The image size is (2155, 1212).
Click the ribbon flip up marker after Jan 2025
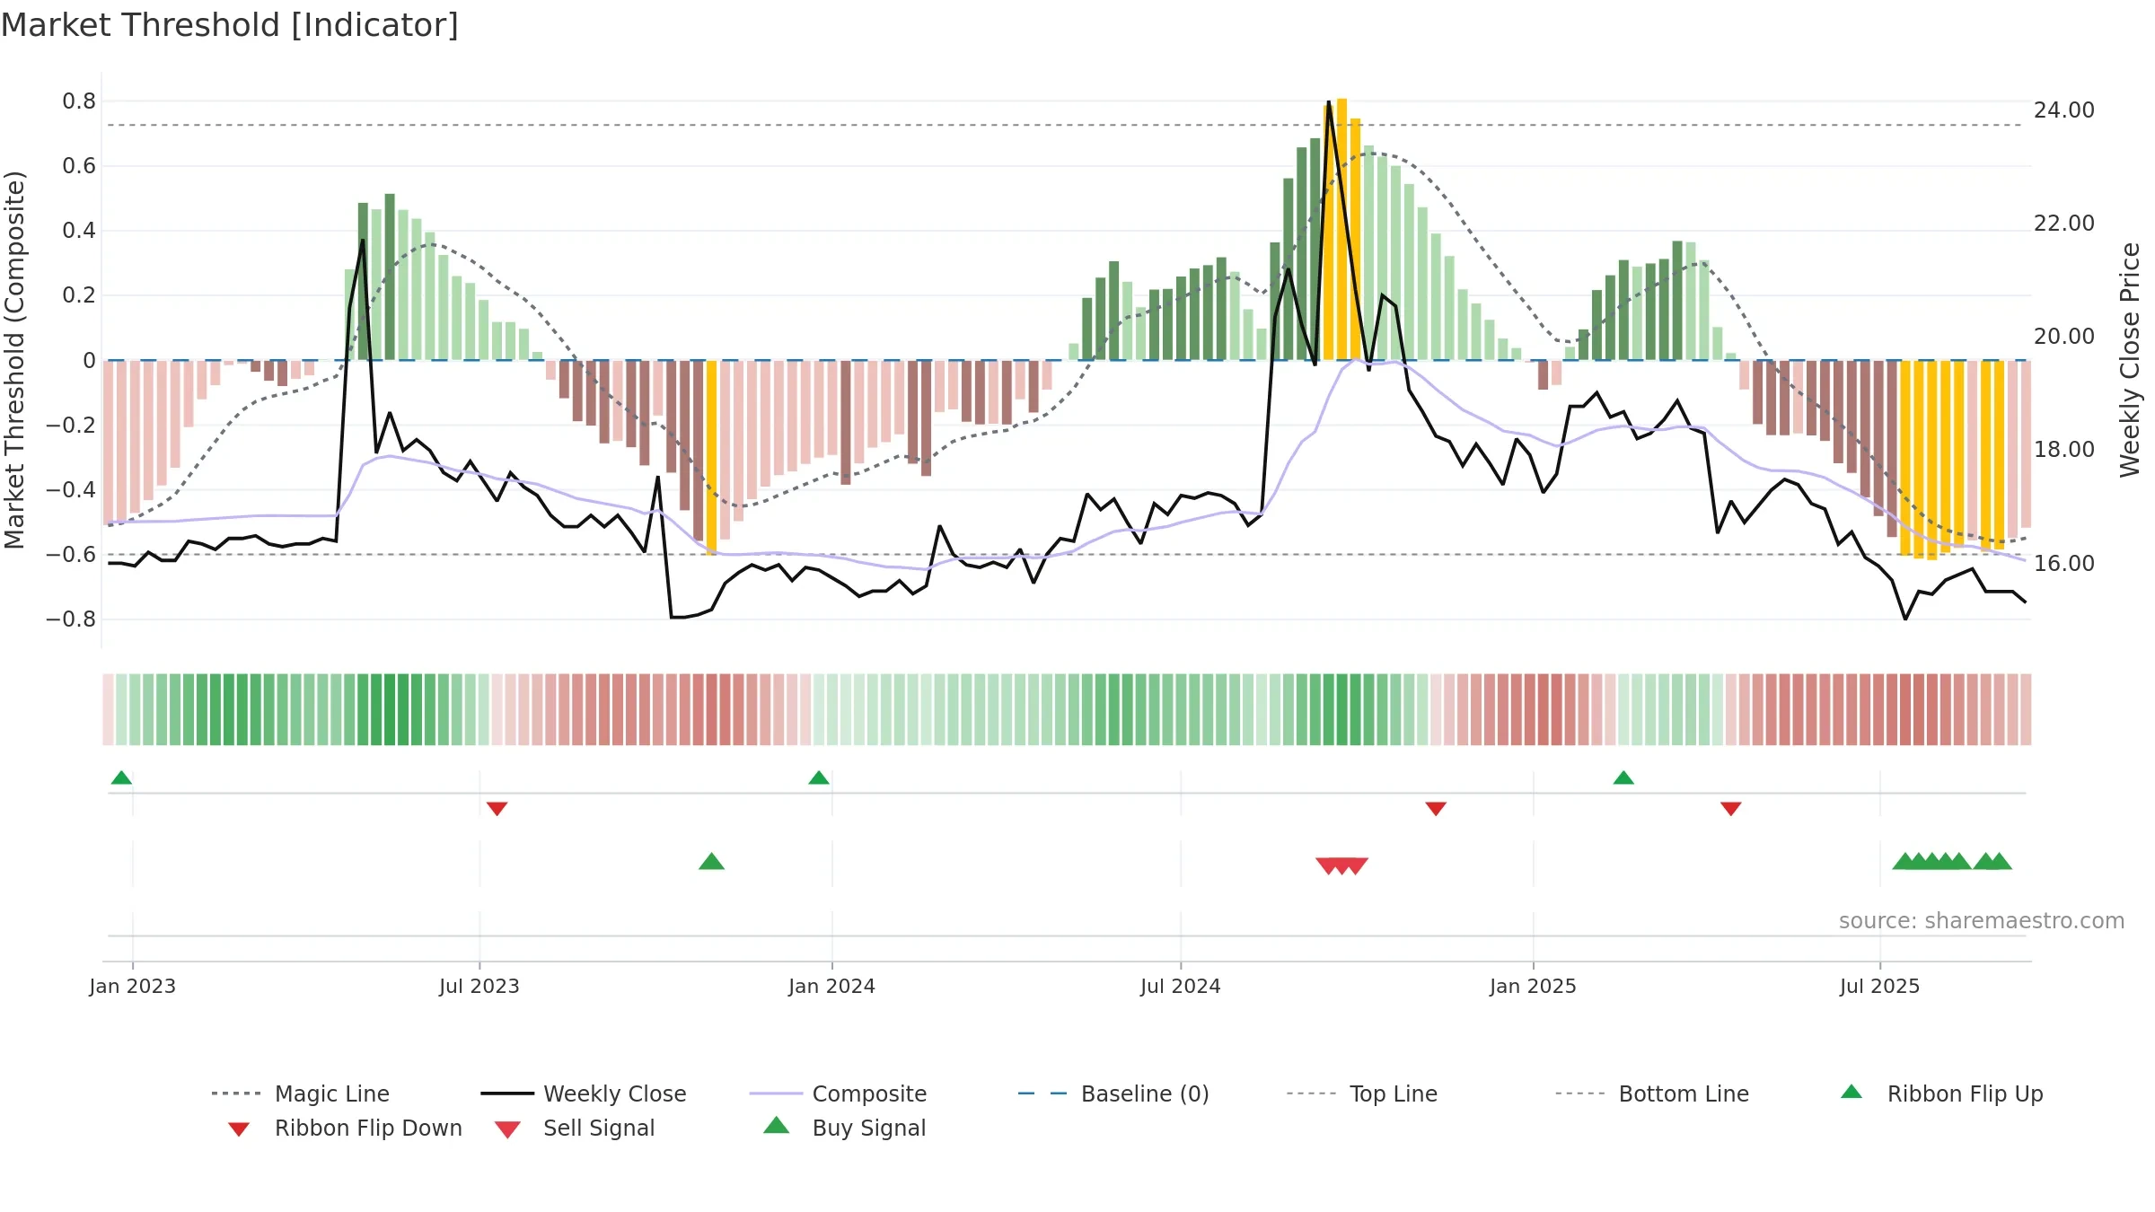pos(1623,777)
